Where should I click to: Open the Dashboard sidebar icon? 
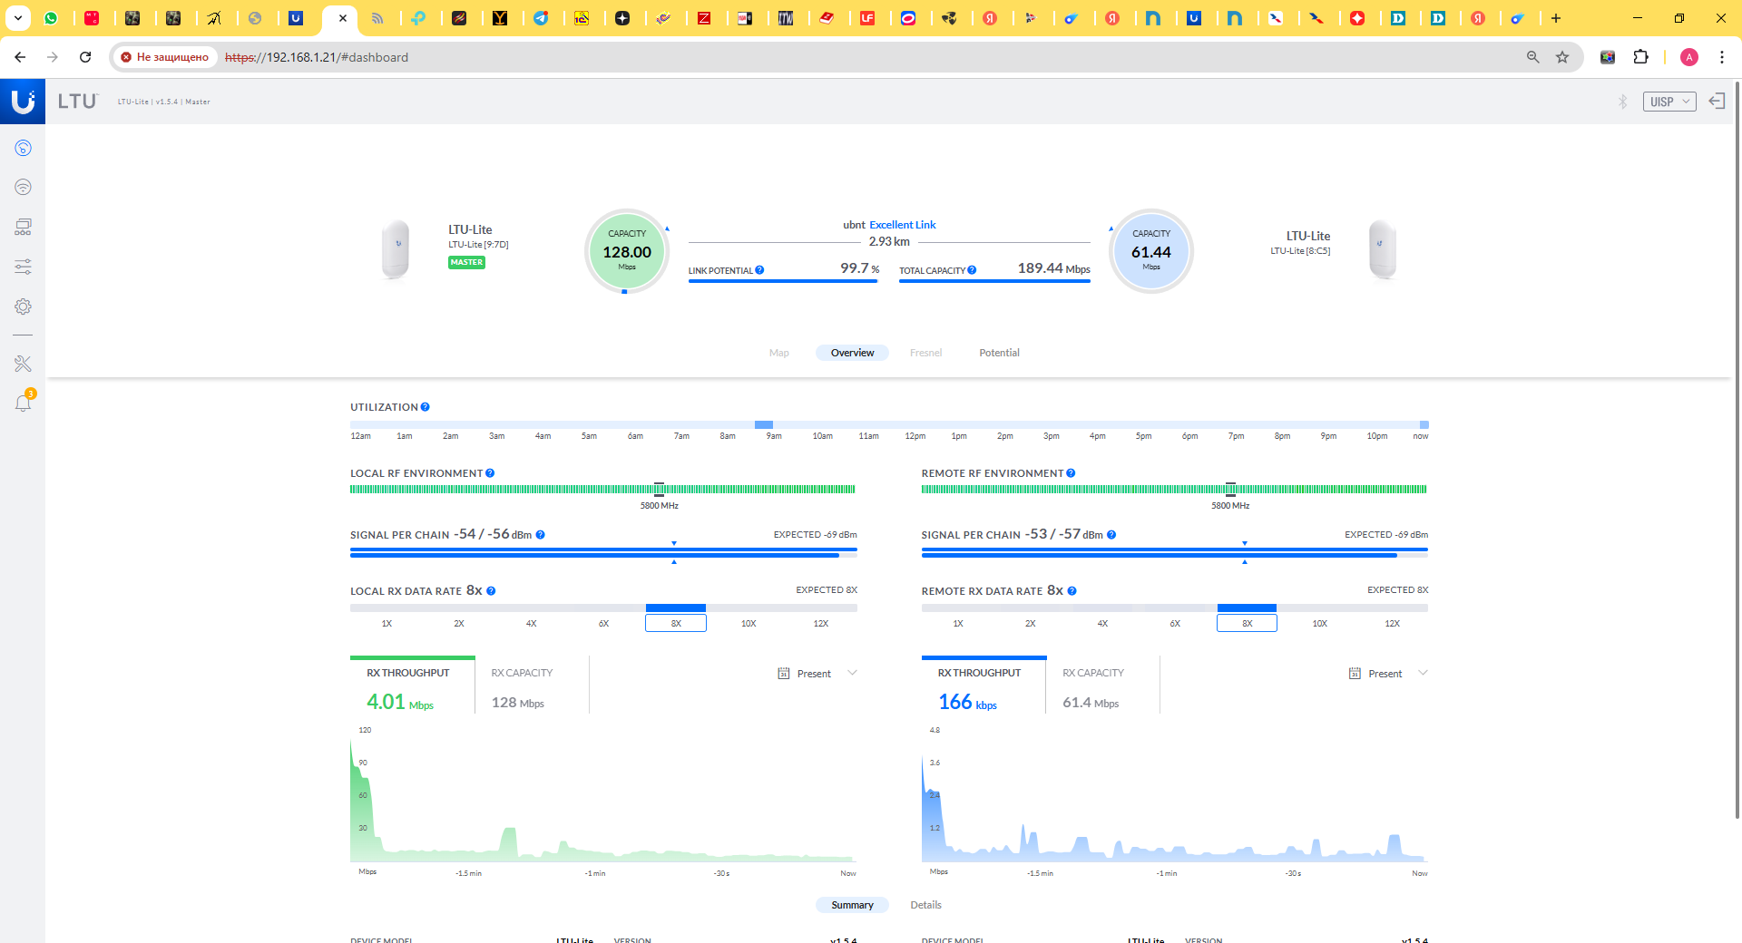pyautogui.click(x=23, y=148)
